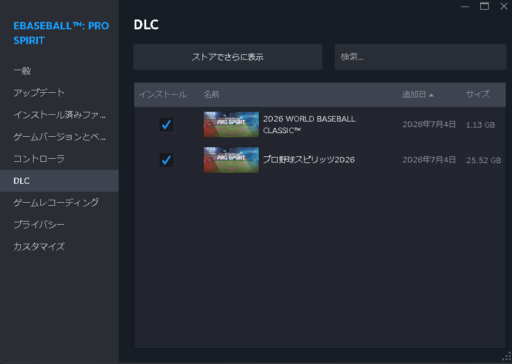Click thumbnail of プロ野球スピリッツ2026

pyautogui.click(x=231, y=160)
